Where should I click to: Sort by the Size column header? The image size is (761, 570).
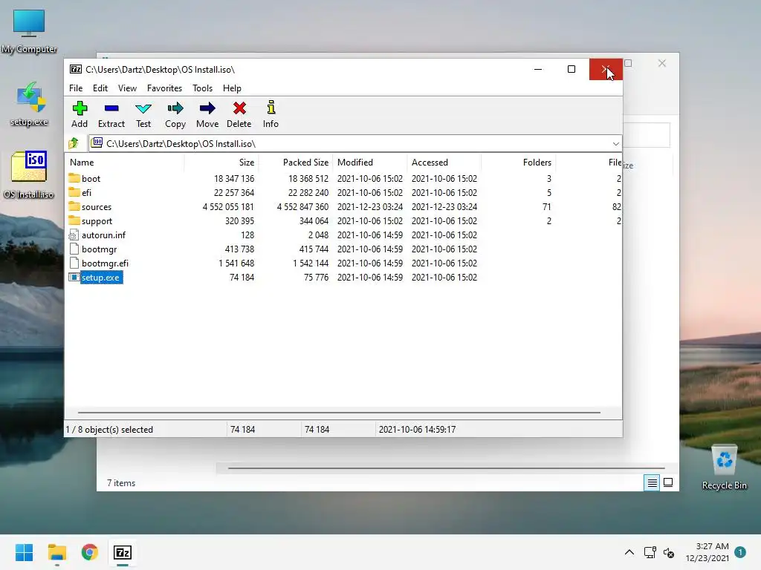(221, 163)
